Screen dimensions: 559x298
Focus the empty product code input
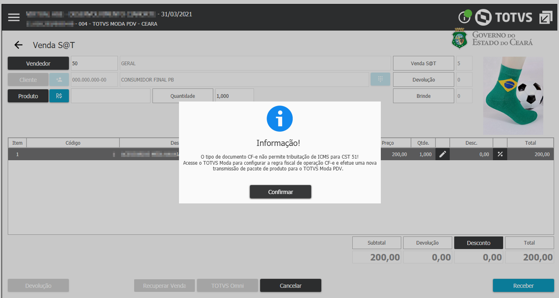tap(110, 96)
